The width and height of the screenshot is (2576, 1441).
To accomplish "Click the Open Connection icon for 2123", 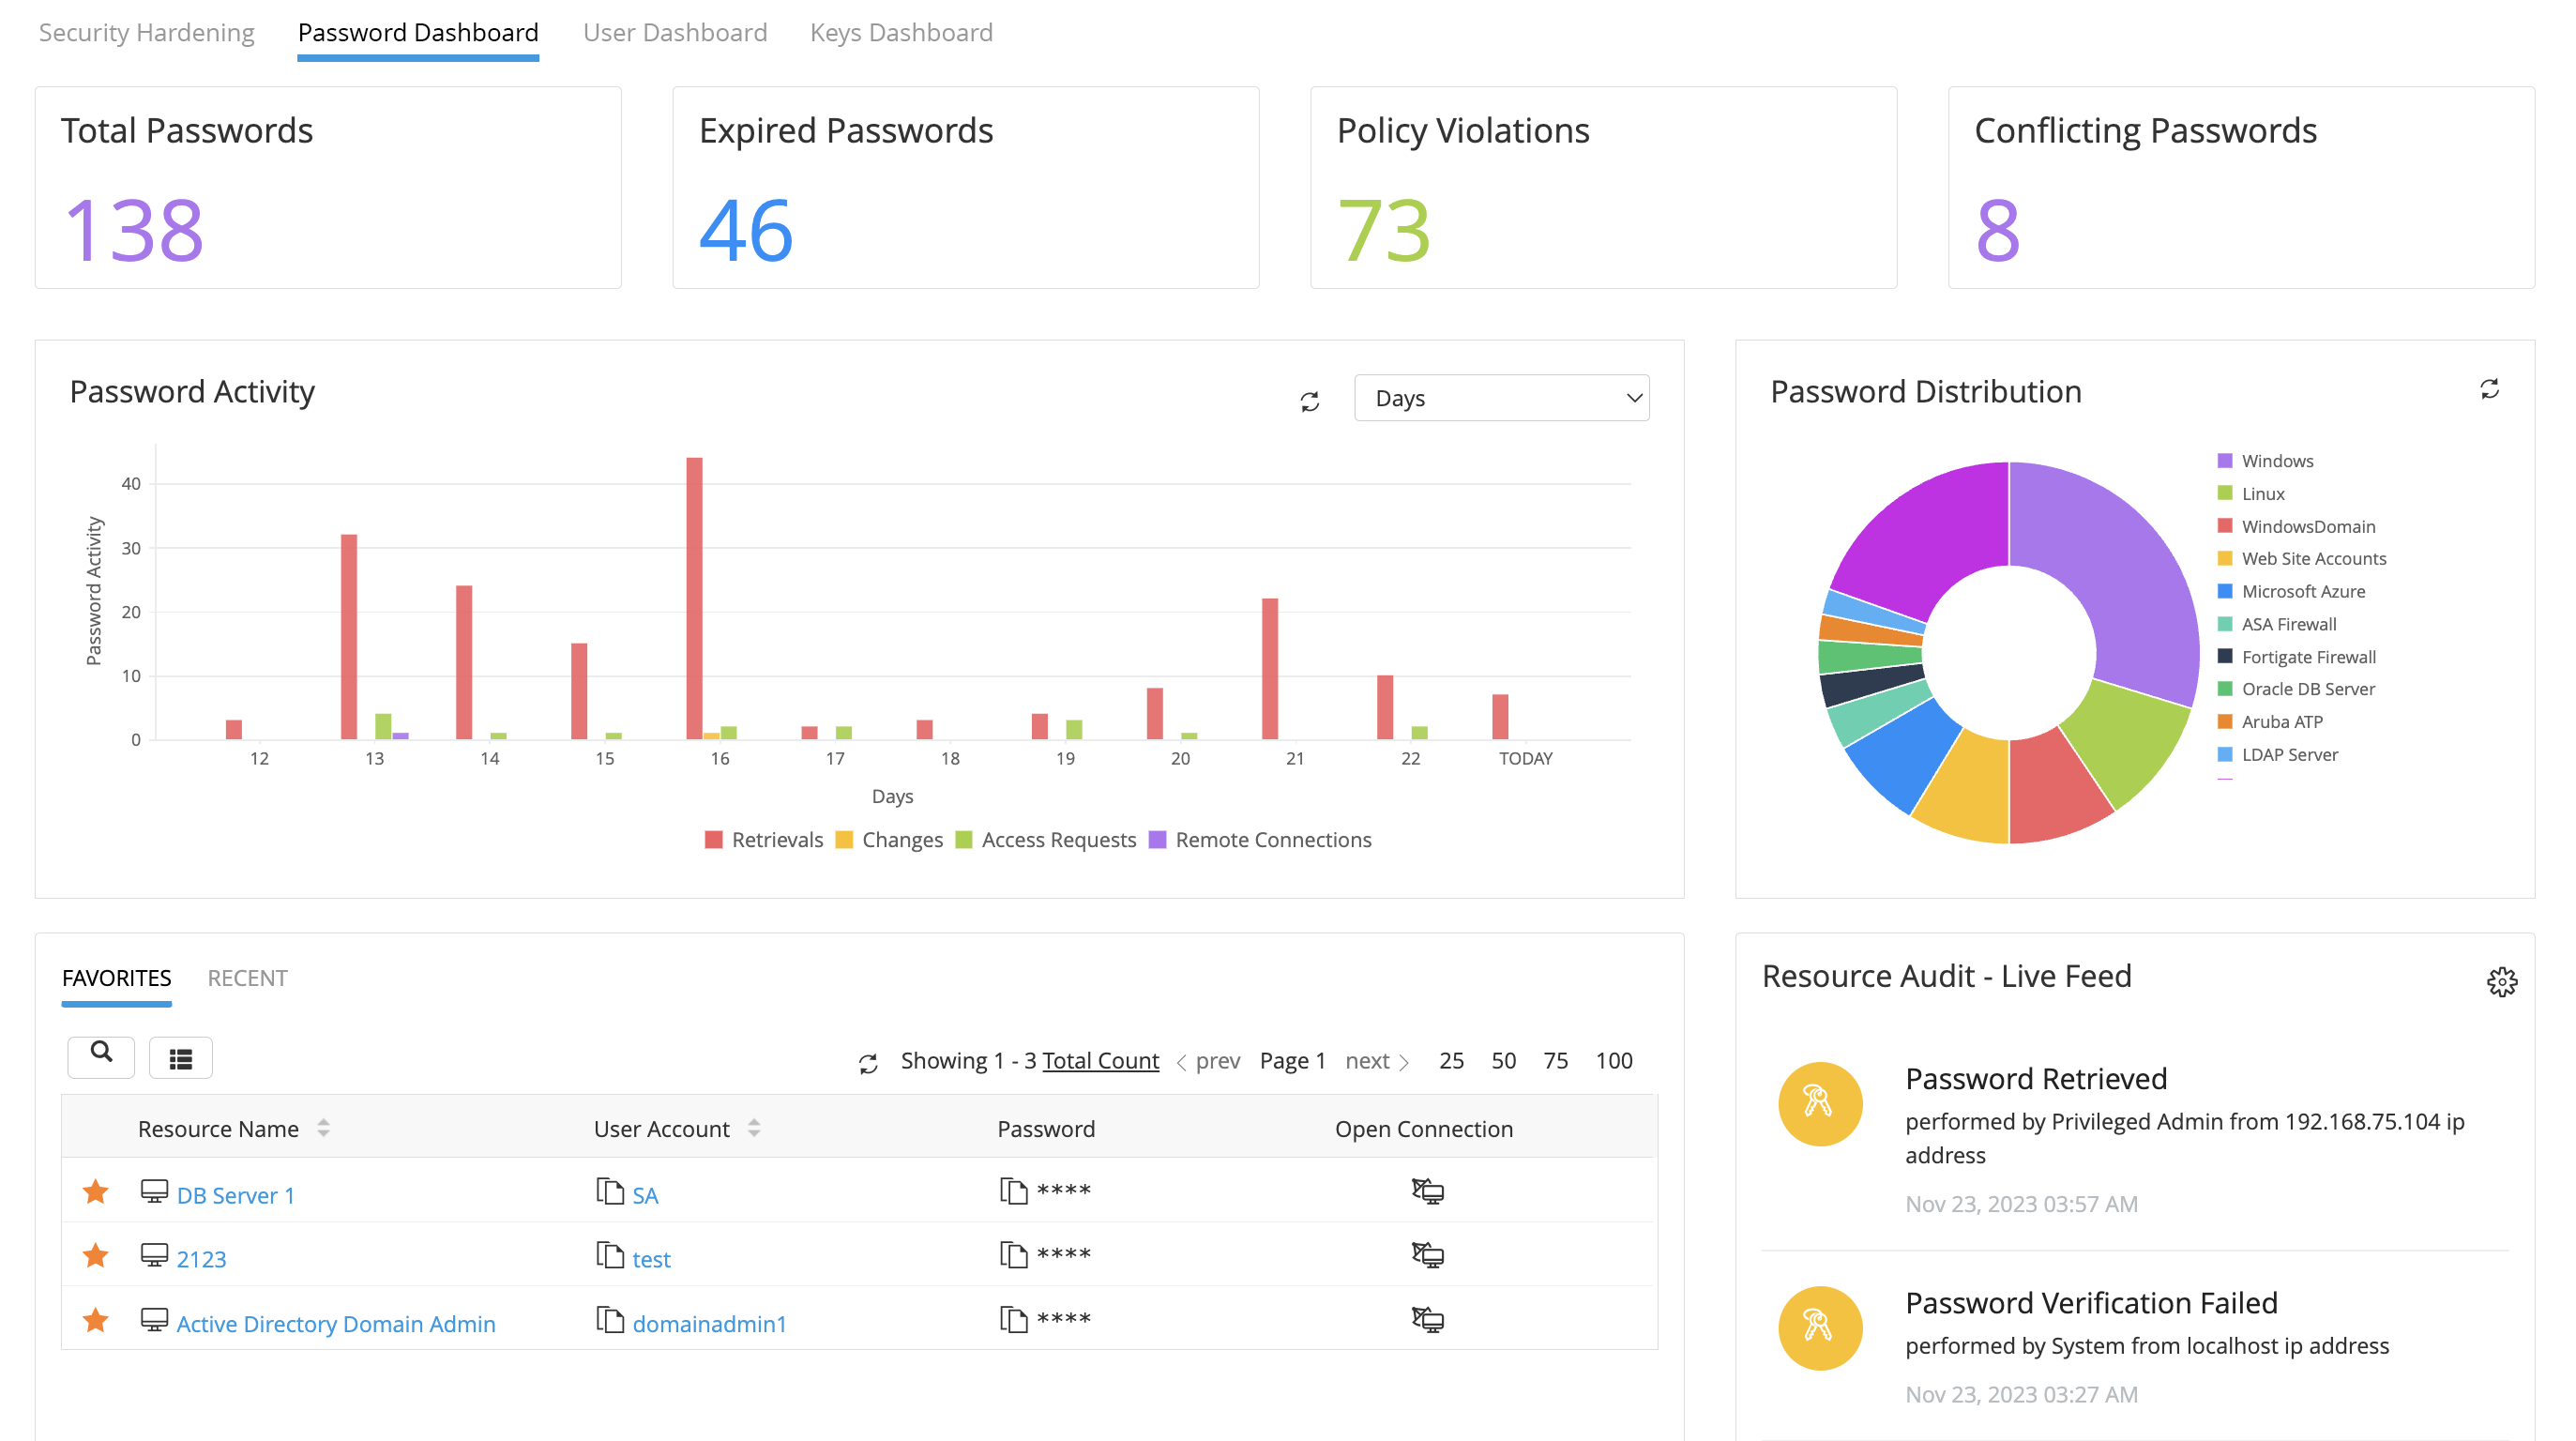I will [x=1424, y=1259].
